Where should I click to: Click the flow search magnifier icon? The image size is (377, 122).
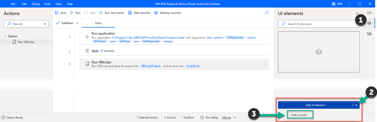point(267,13)
